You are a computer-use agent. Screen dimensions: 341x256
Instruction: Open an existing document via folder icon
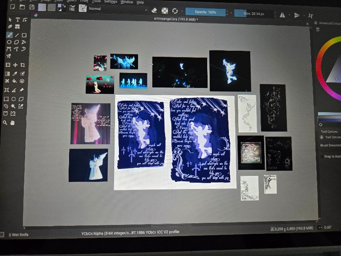point(22,7)
